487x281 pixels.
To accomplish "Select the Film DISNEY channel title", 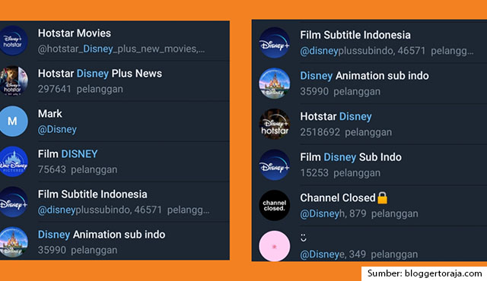I will (x=68, y=154).
